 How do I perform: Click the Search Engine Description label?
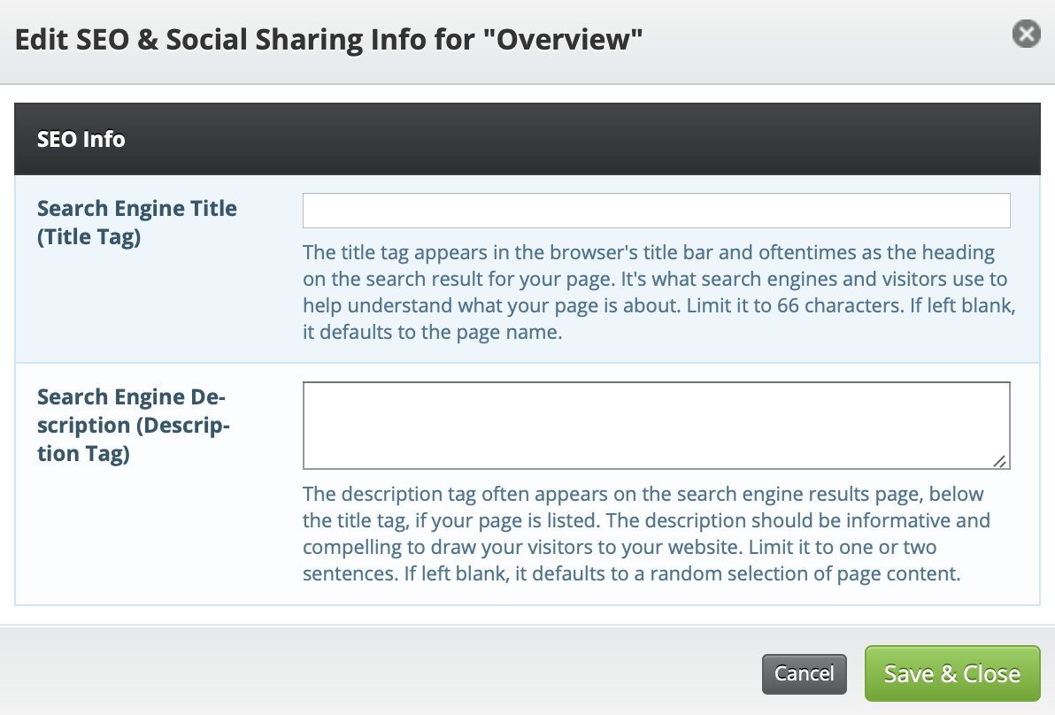[x=133, y=425]
